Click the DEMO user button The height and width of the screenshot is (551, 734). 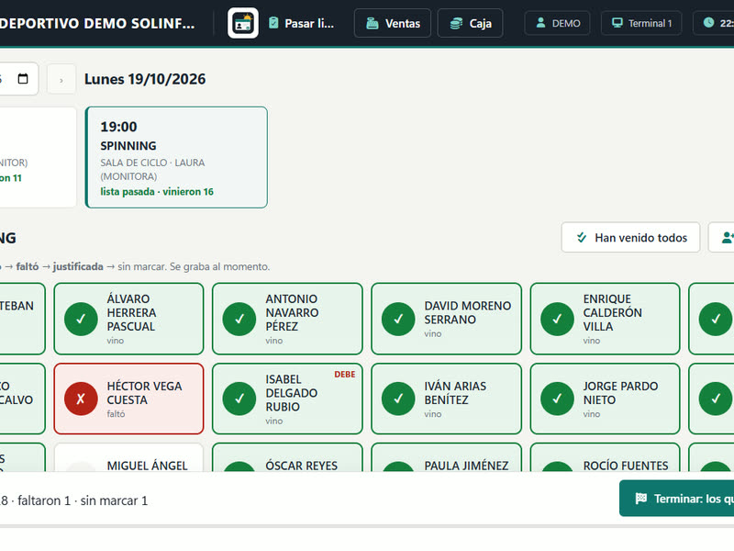tap(557, 23)
